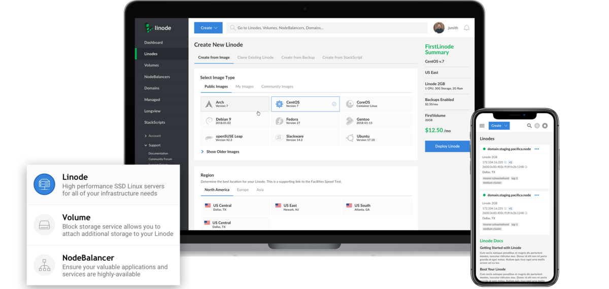Screen dimensions: 609x289
Task: Click the Linode Docs heading on the phone
Action: click(492, 241)
